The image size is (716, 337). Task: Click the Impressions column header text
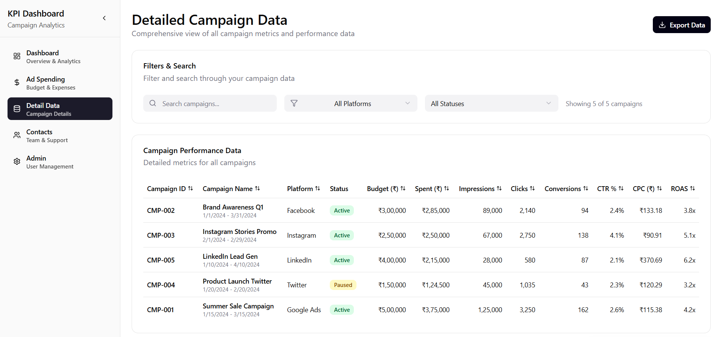point(476,189)
